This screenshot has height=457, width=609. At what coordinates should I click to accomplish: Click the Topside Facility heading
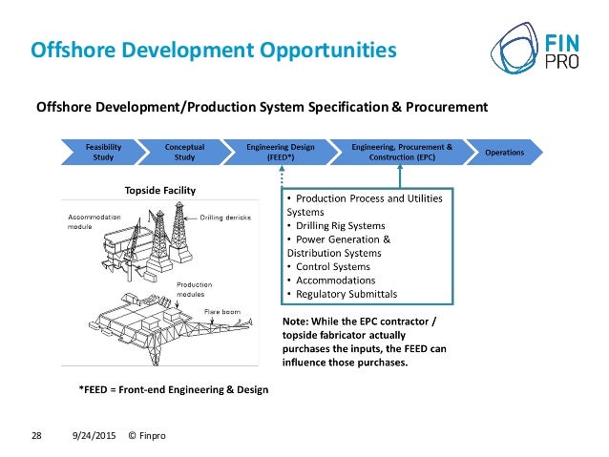click(x=160, y=190)
